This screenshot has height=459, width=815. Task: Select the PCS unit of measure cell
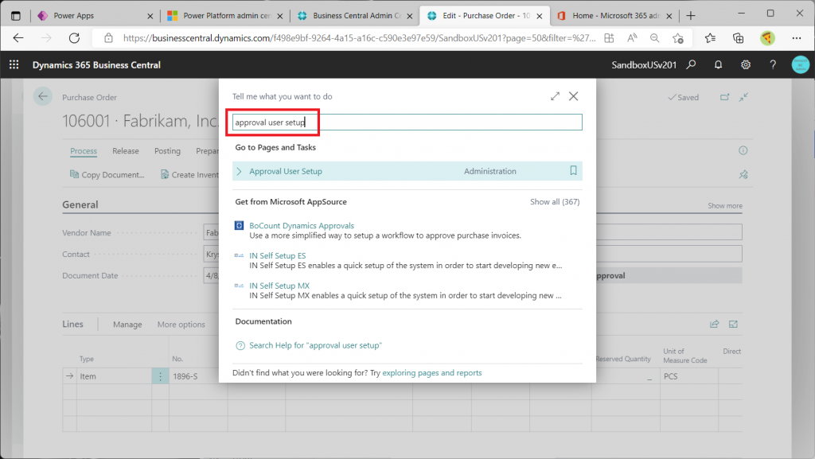pos(689,376)
